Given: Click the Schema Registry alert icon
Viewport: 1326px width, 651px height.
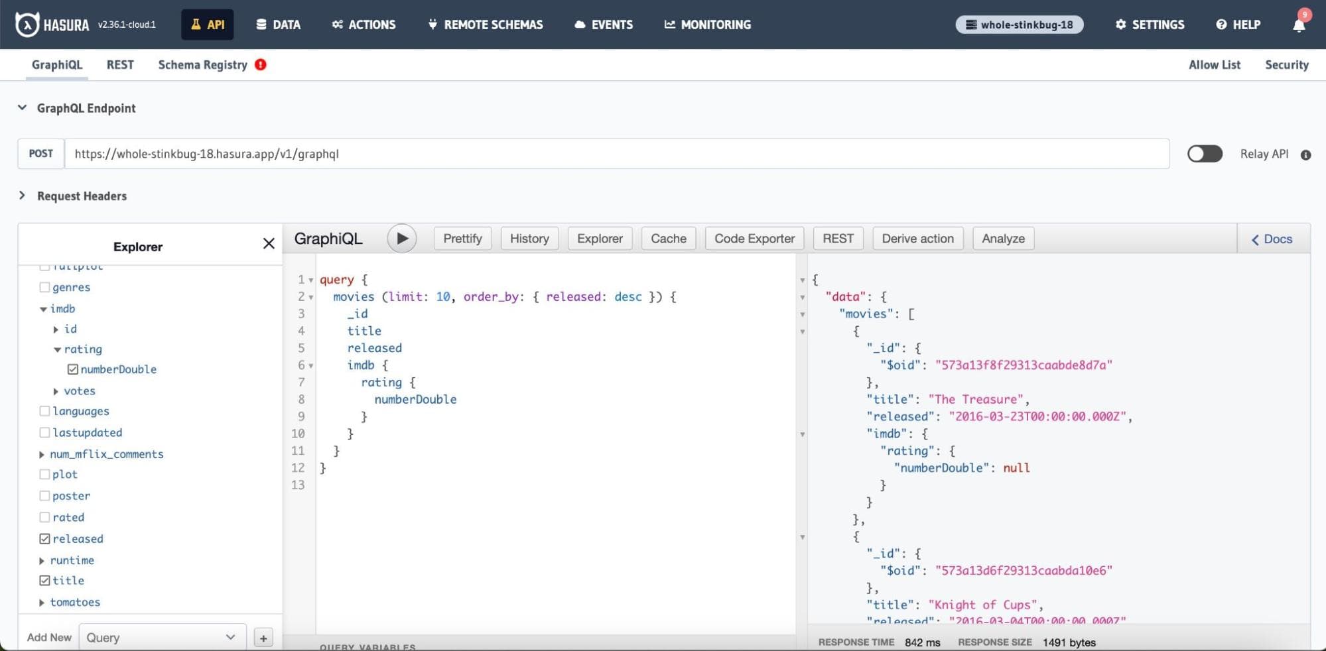Looking at the screenshot, I should [x=261, y=65].
